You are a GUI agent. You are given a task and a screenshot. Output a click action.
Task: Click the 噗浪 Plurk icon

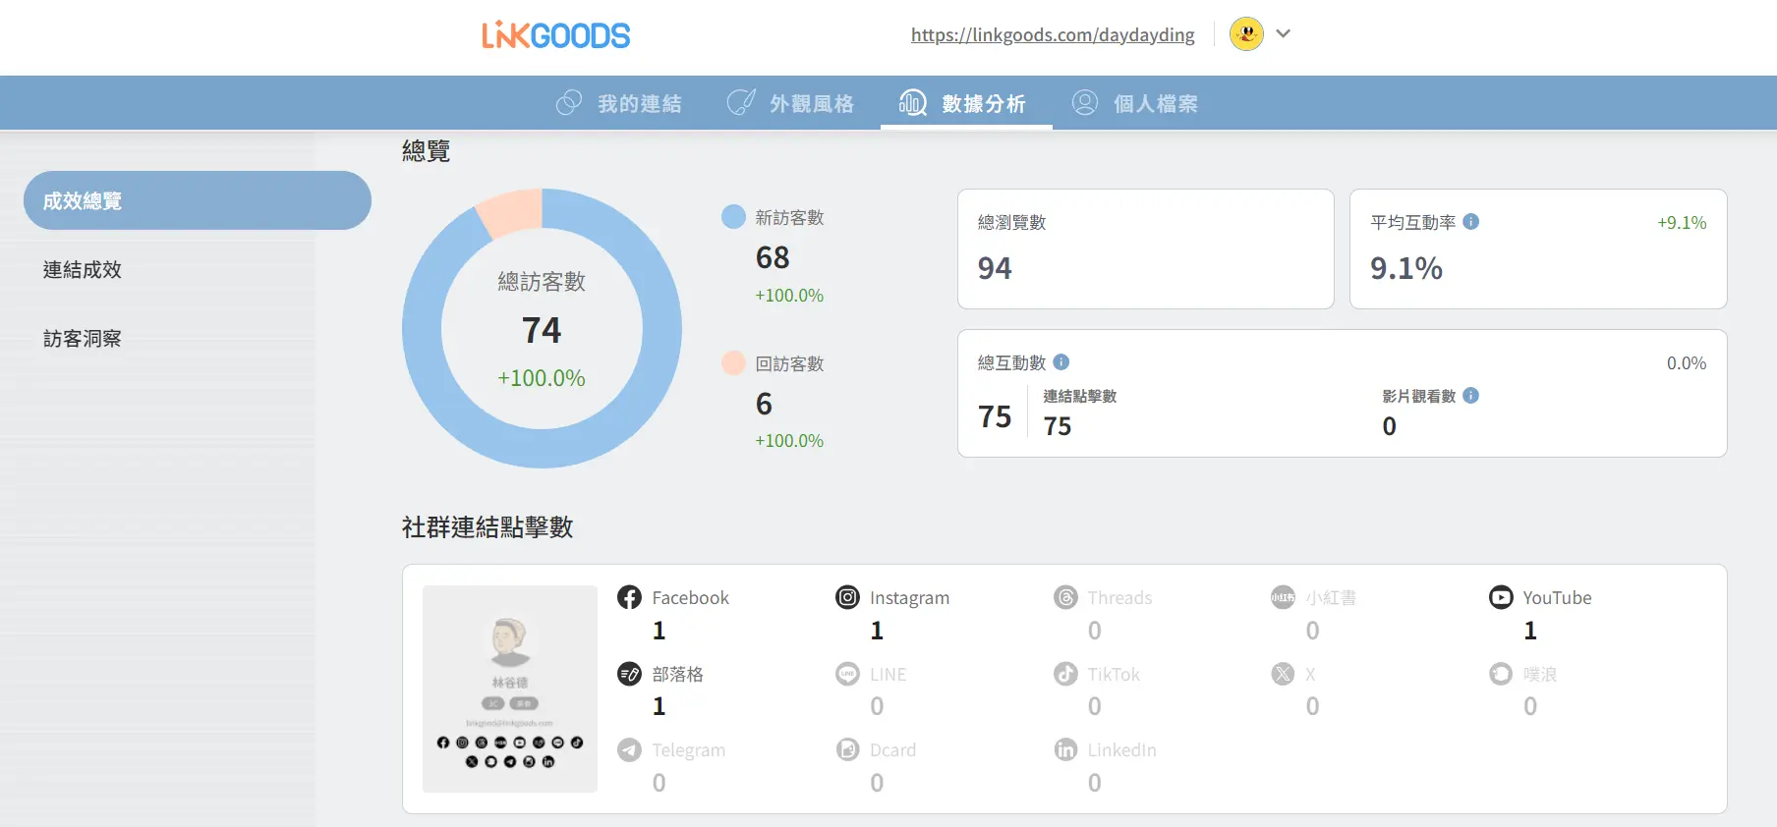pos(1501,674)
